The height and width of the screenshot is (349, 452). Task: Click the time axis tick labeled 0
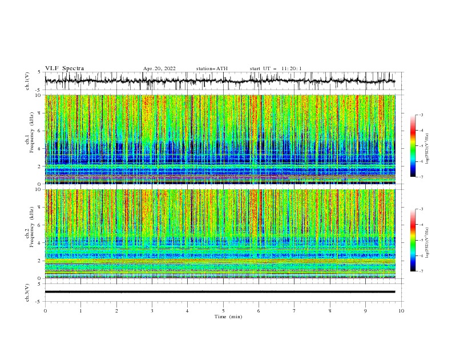[45, 311]
